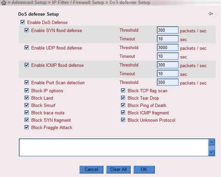Image resolution: width=221 pixels, height=177 pixels.
Task: Uncheck Block Unknown Protocol
Action: pyautogui.click(x=123, y=120)
